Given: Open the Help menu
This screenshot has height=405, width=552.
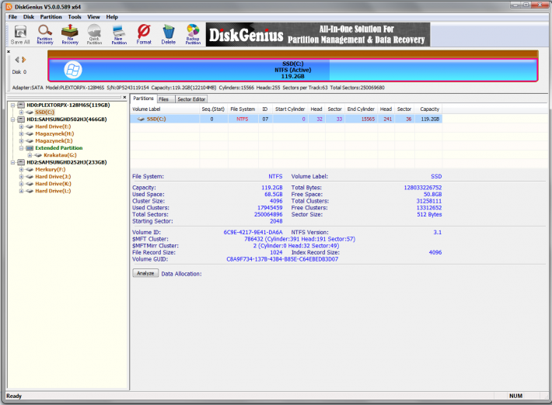Looking at the screenshot, I should click(x=112, y=17).
